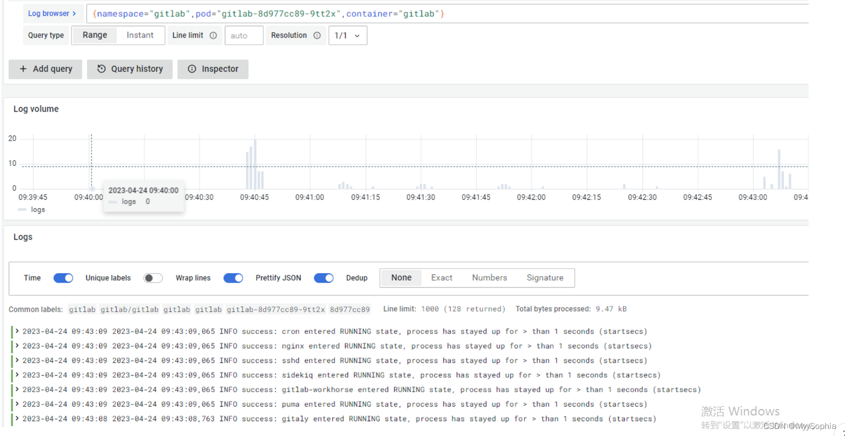Expand the nginx entered RUNNING log row

point(18,346)
